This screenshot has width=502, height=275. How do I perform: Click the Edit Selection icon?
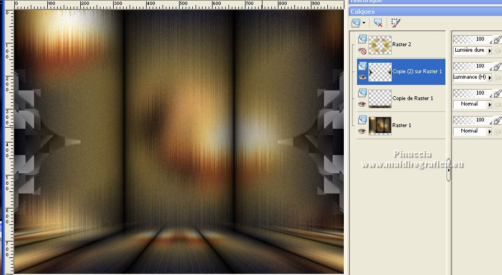click(x=395, y=23)
